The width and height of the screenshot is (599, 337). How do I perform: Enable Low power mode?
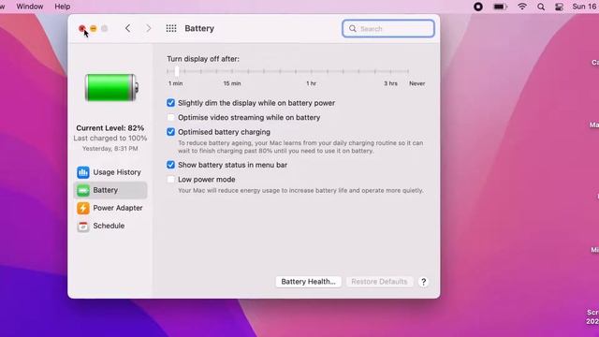tap(170, 179)
